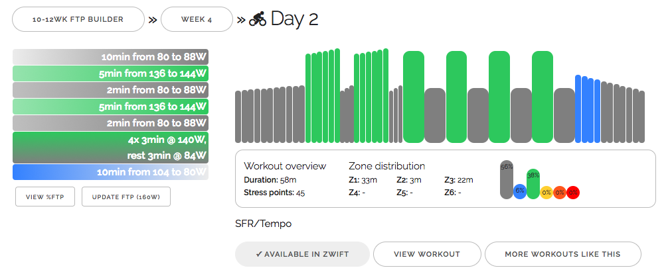Image resolution: width=670 pixels, height=272 pixels.
Task: Open the 10-12WK FTP Builder breadcrumb
Action: pyautogui.click(x=78, y=20)
